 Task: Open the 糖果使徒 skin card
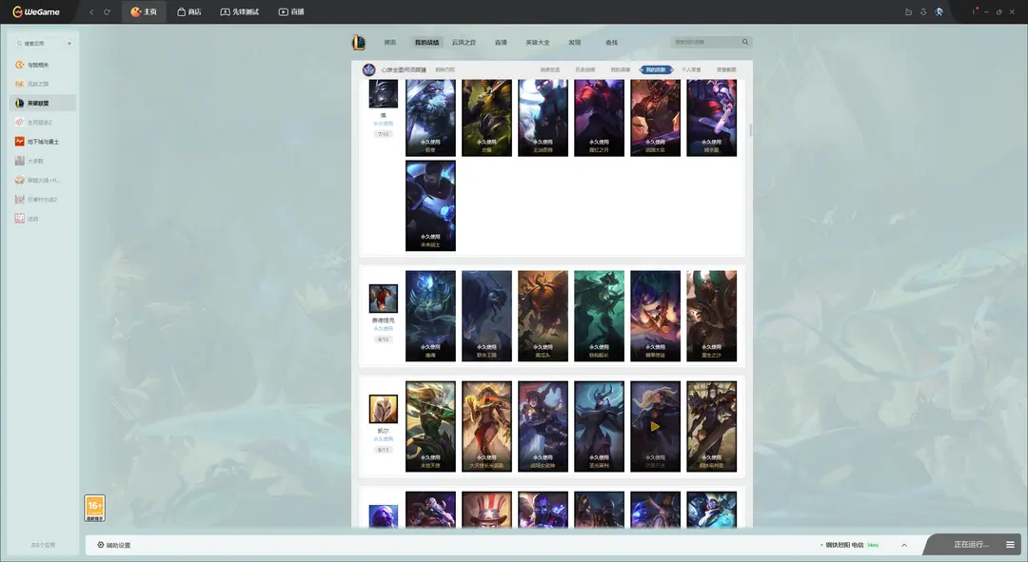(656, 316)
